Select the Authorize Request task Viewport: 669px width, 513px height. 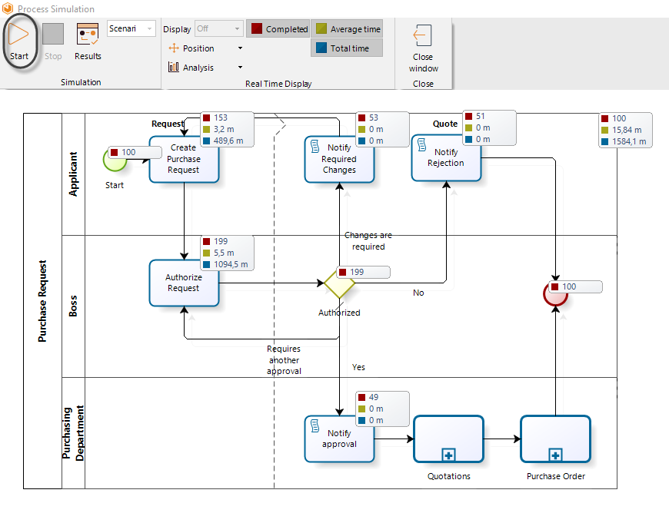[x=184, y=283]
